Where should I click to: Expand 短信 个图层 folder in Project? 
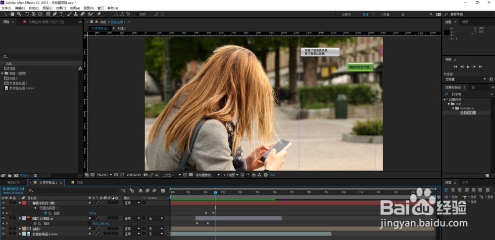pyautogui.click(x=2, y=73)
